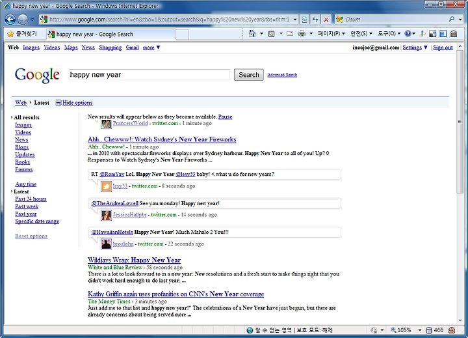
Task: Click the RSS feeds toolbar icon
Action: 271,34
